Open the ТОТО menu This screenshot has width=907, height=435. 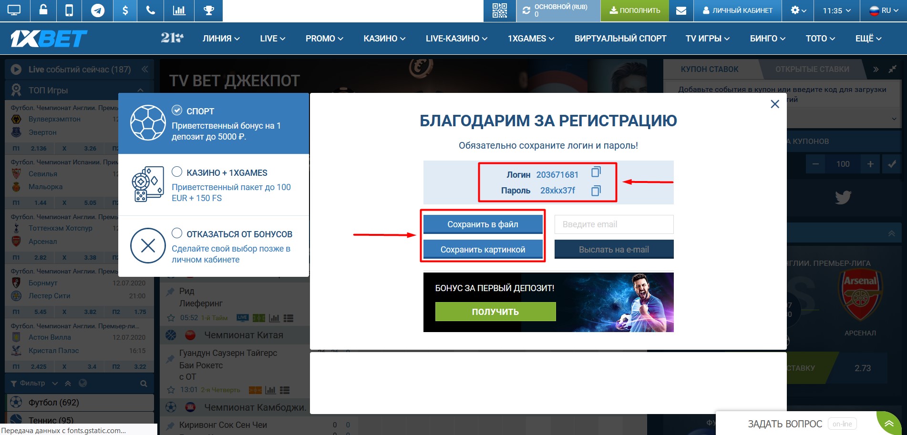point(820,39)
